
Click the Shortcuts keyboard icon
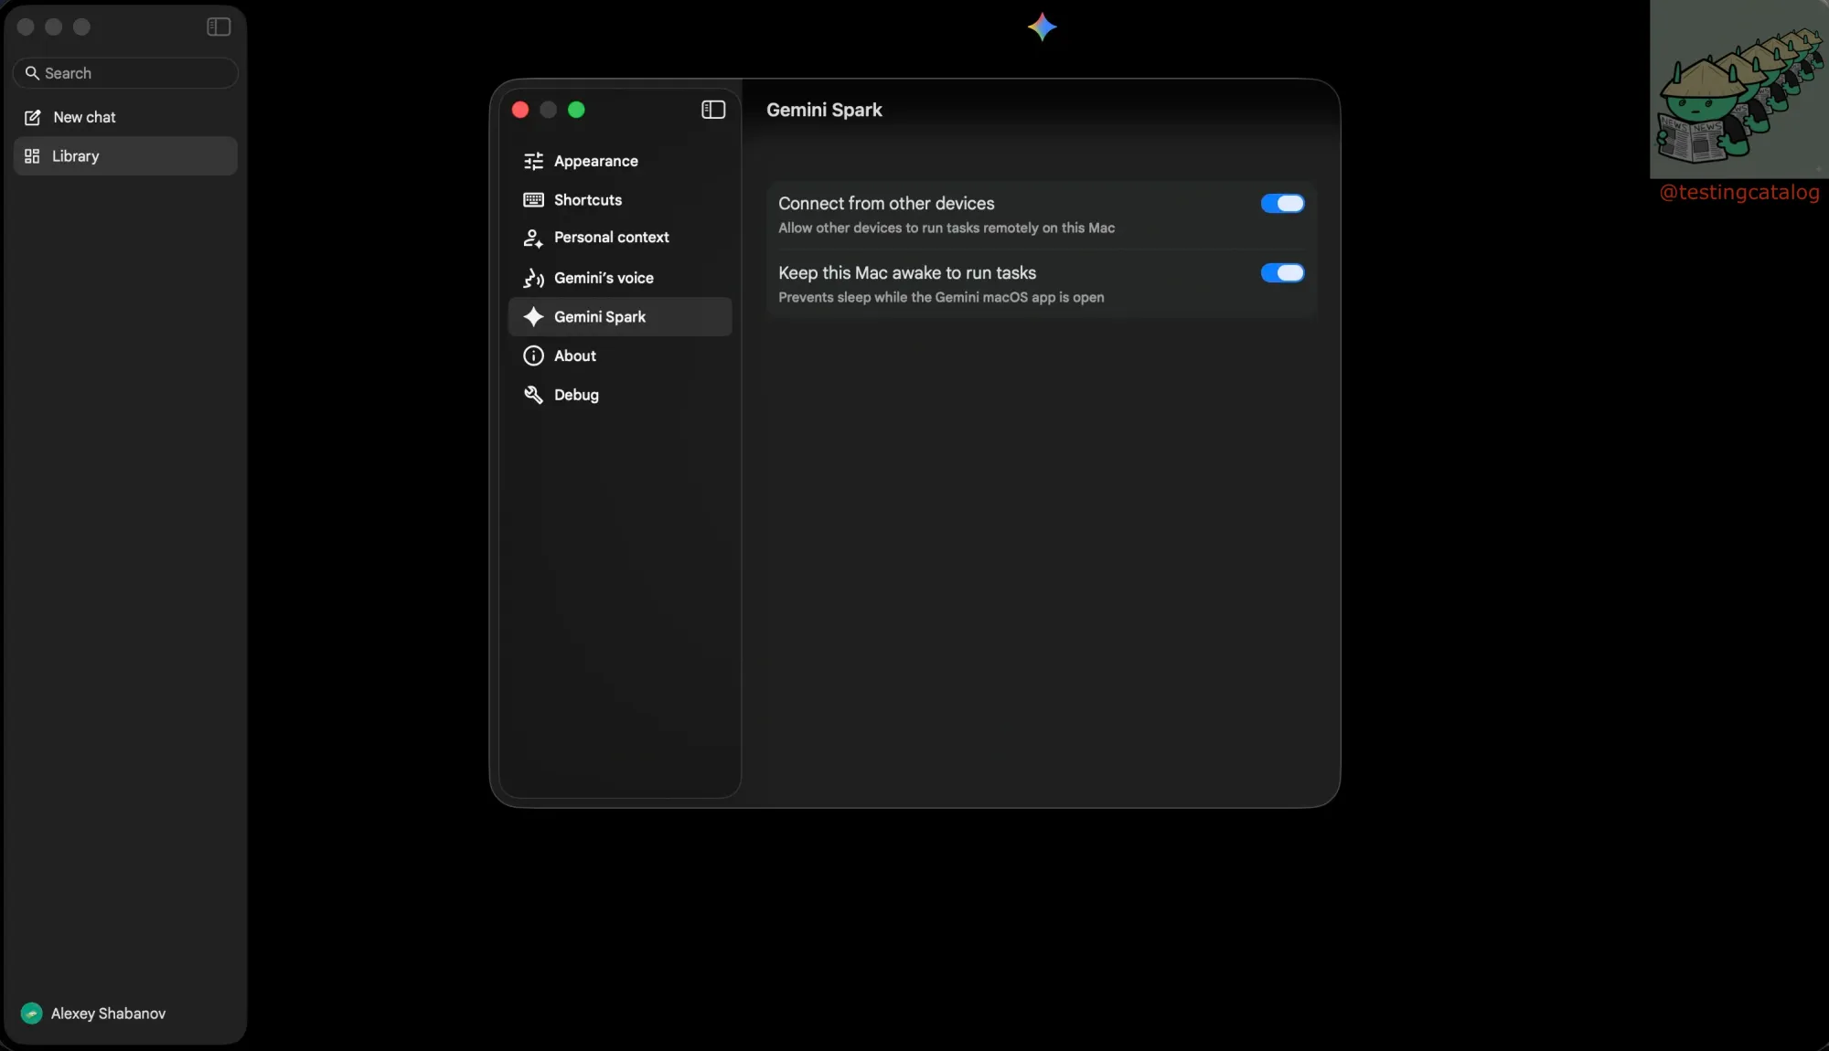coord(533,200)
